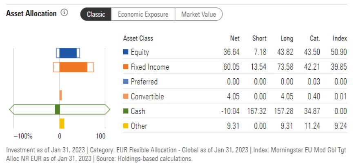This screenshot has width=356, height=166.
Task: Click the yellow Other legend swatch
Action: (126, 126)
